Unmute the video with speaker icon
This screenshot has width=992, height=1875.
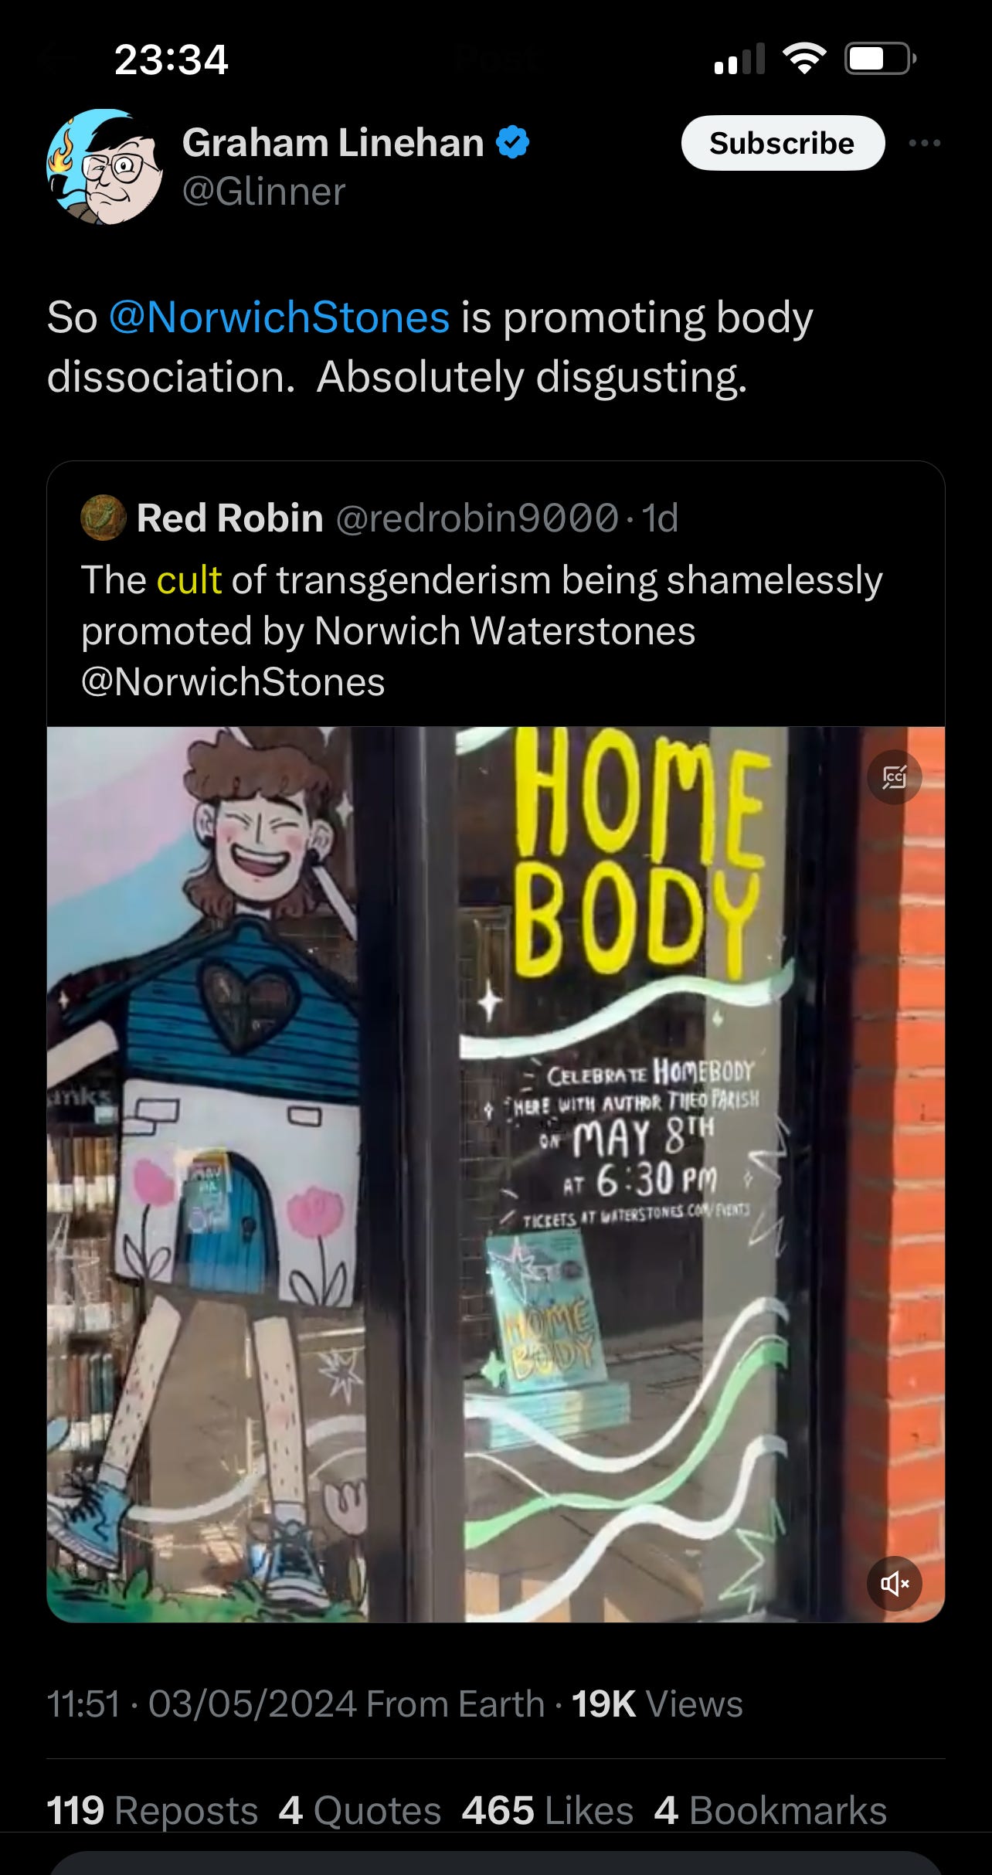894,1583
